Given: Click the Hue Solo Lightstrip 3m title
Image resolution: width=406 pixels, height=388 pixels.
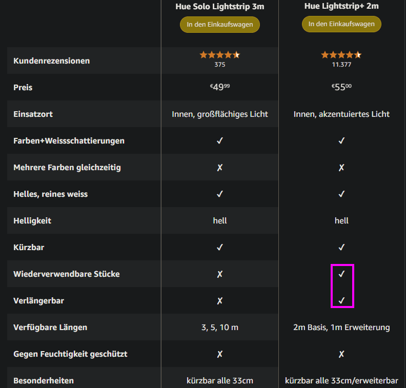Looking at the screenshot, I should point(220,7).
